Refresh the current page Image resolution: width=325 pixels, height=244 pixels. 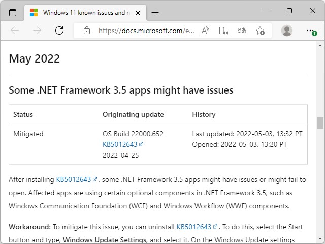(x=59, y=30)
